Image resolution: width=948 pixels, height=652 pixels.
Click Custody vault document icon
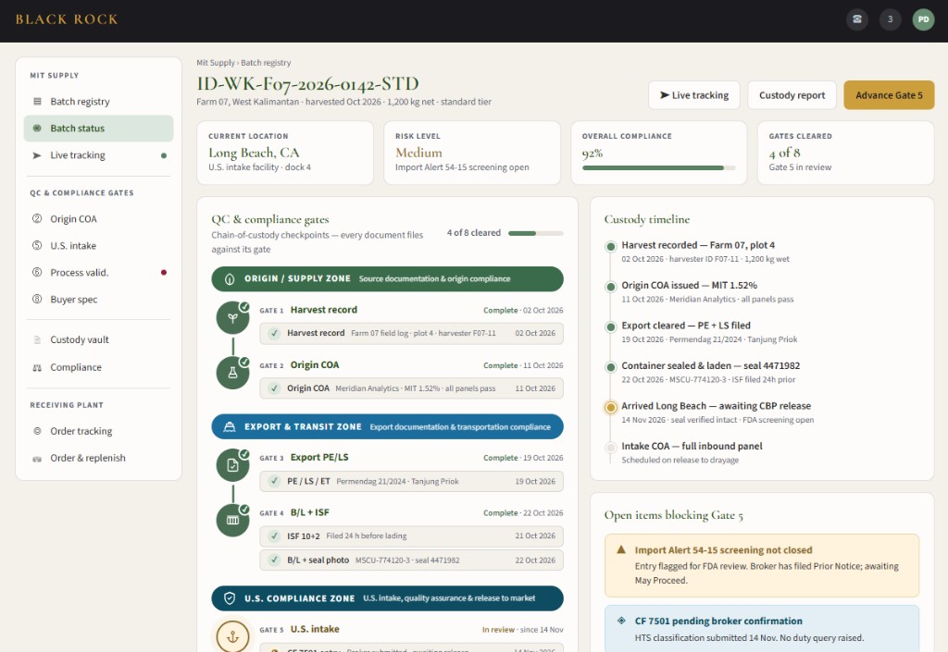[37, 340]
